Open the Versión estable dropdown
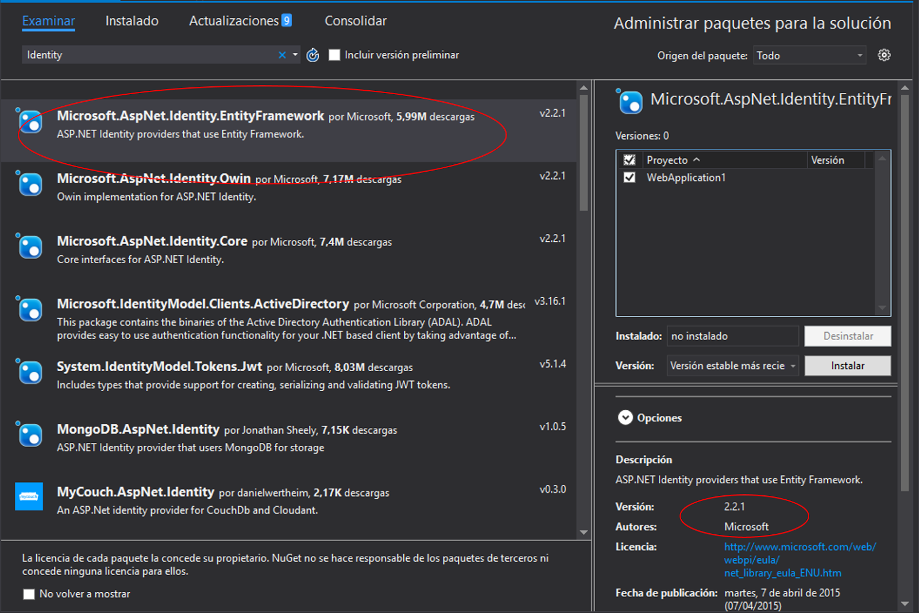This screenshot has width=919, height=613. pyautogui.click(x=794, y=365)
